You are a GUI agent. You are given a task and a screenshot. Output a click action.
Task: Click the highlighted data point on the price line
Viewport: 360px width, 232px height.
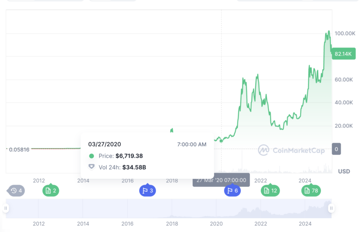(222, 141)
